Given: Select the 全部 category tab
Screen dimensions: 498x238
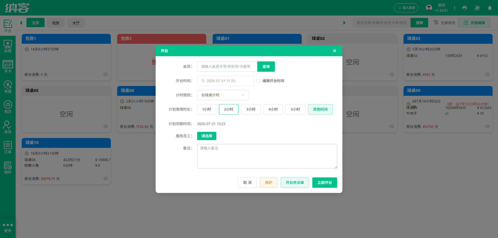Looking at the screenshot, I should (36, 23).
